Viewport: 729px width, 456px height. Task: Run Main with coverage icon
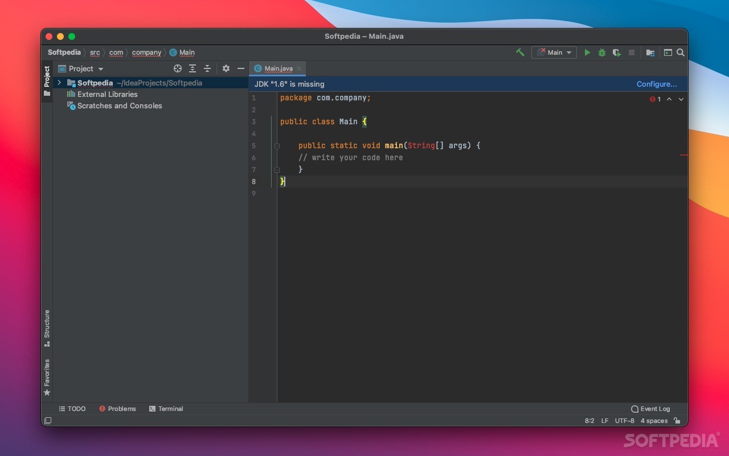click(x=617, y=52)
